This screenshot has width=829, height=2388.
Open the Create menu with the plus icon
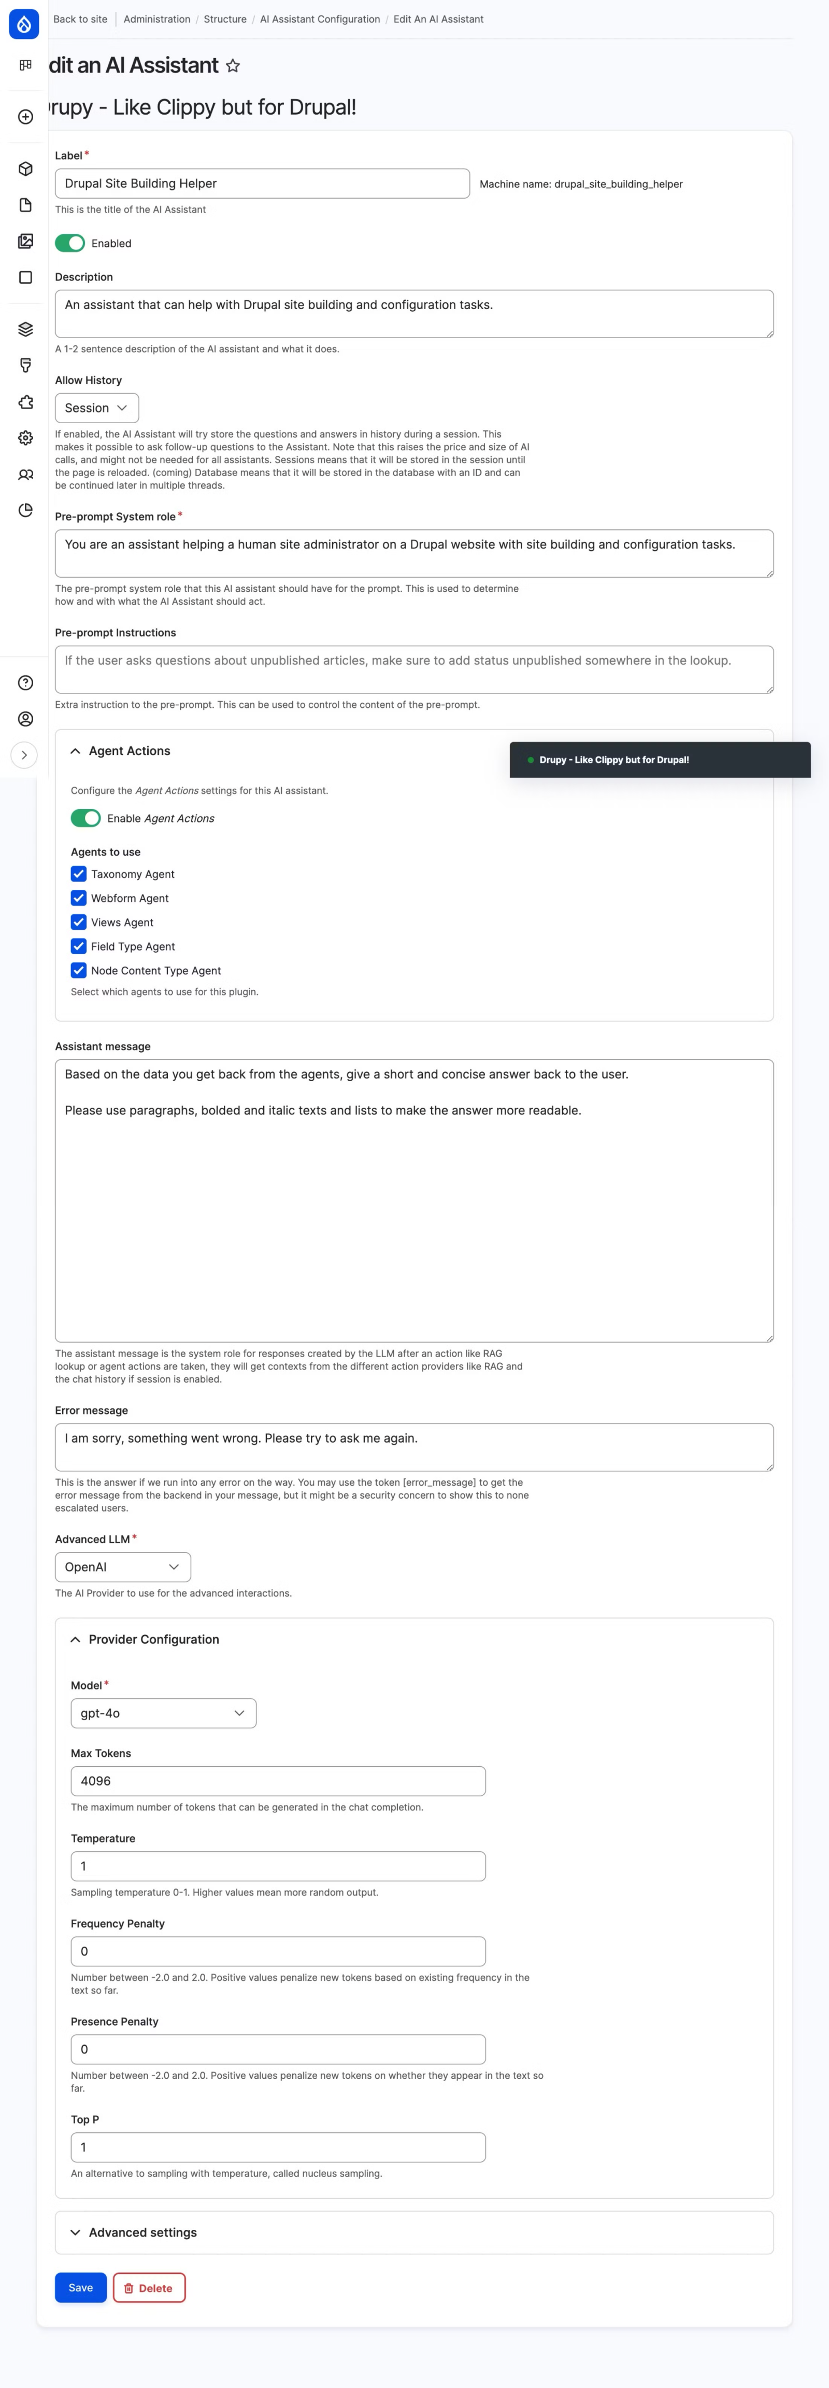pyautogui.click(x=25, y=118)
